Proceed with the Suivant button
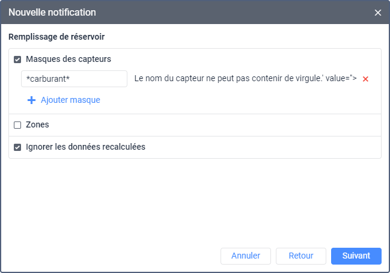Viewport: 390px width, 273px height. coord(356,256)
